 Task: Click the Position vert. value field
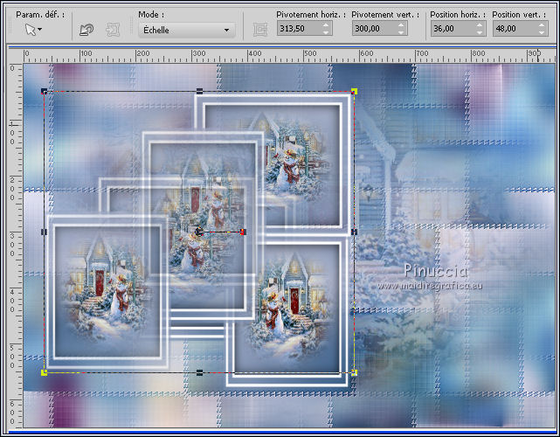[515, 28]
